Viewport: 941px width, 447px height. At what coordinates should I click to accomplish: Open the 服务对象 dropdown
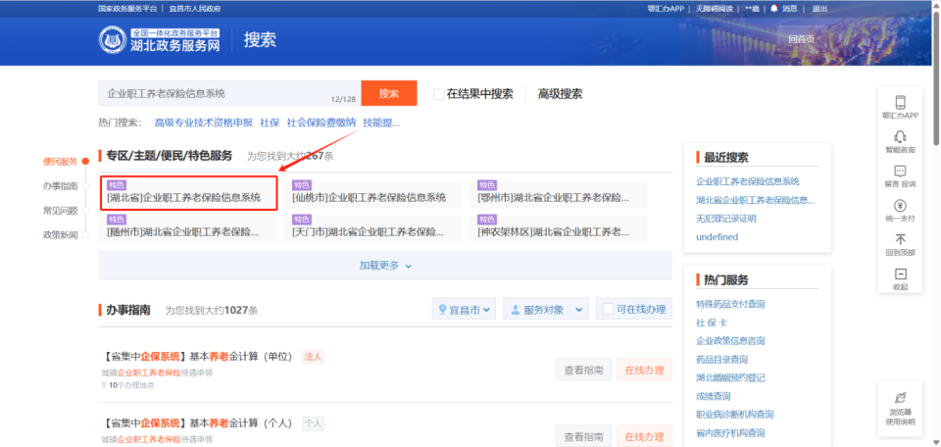pyautogui.click(x=546, y=309)
